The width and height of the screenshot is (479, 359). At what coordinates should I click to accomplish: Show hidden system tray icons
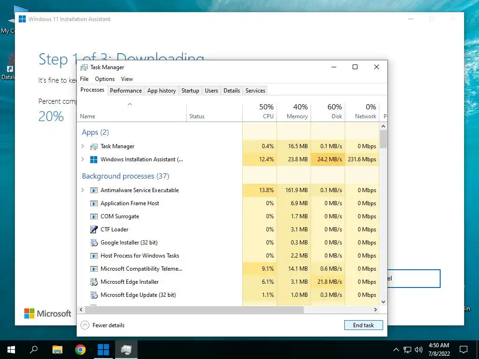point(396,350)
